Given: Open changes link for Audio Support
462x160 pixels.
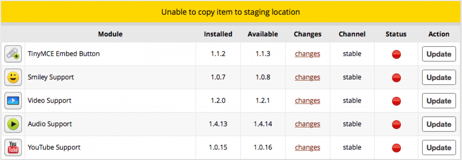Looking at the screenshot, I should click(308, 124).
